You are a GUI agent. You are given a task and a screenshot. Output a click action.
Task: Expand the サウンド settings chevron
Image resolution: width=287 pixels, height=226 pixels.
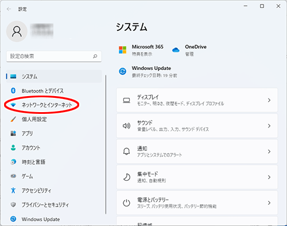(269, 126)
